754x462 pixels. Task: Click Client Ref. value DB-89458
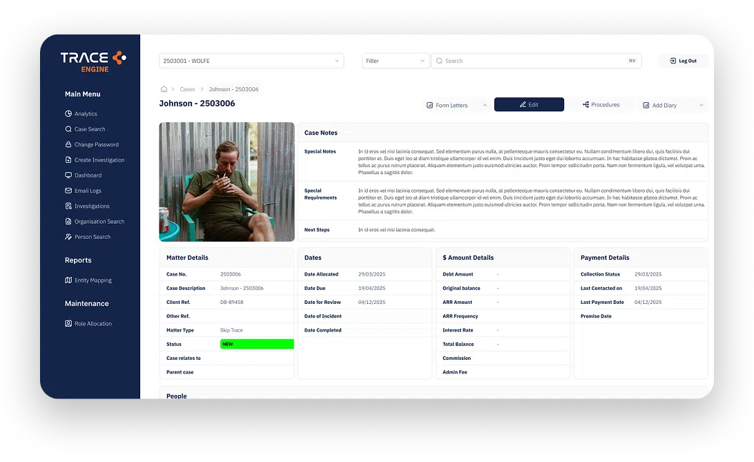pos(232,302)
